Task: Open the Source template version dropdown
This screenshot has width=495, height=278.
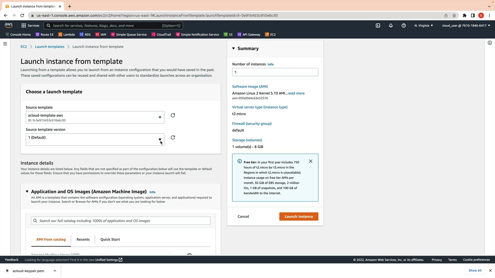Action: [95, 139]
